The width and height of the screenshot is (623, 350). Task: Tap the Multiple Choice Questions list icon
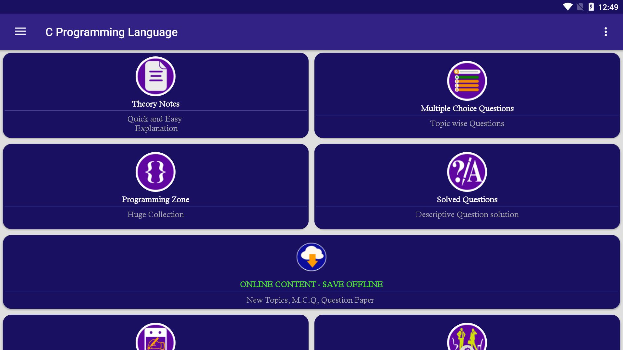pyautogui.click(x=467, y=81)
